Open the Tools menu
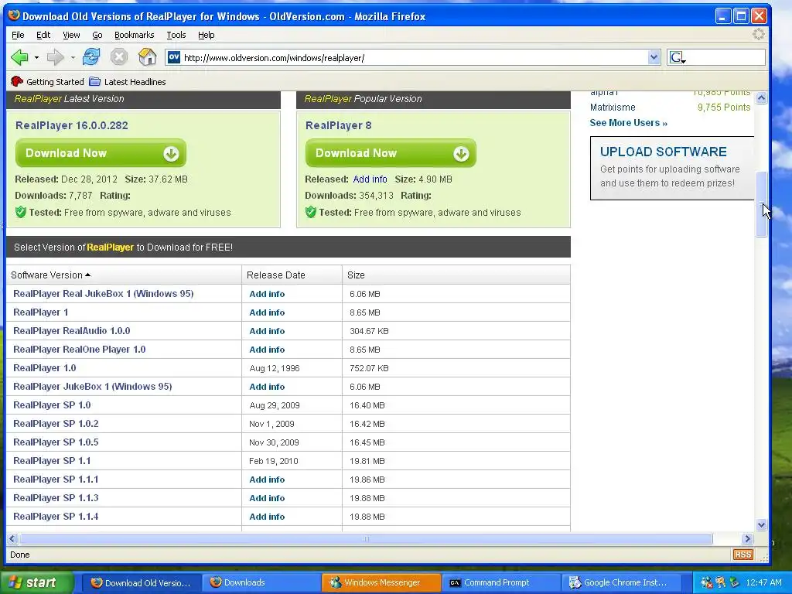Viewport: 792px width, 594px height. [176, 35]
